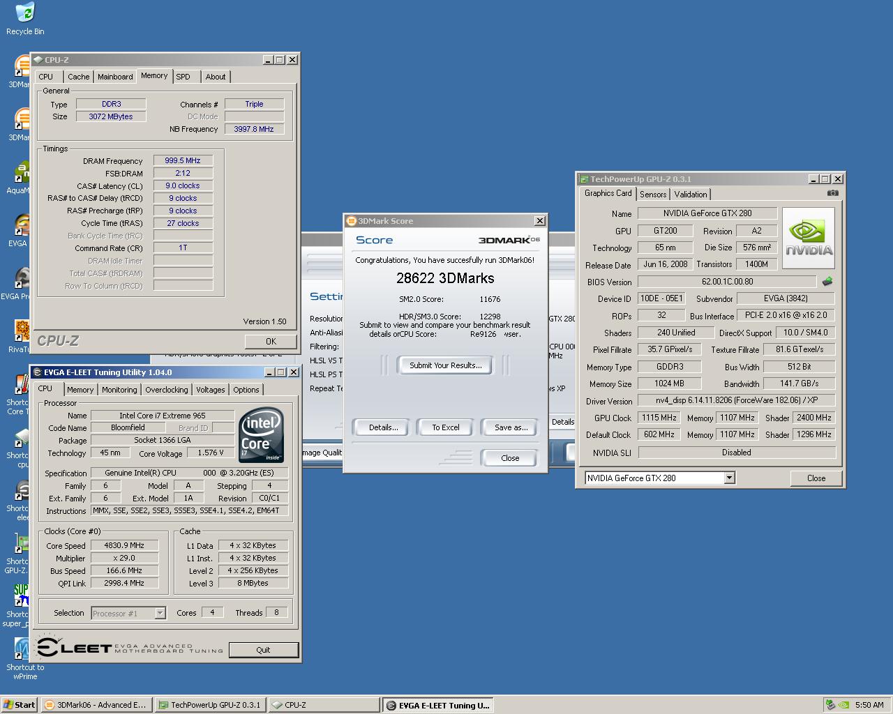Open the SPD tab in CPU-Z
The image size is (893, 714).
point(183,77)
